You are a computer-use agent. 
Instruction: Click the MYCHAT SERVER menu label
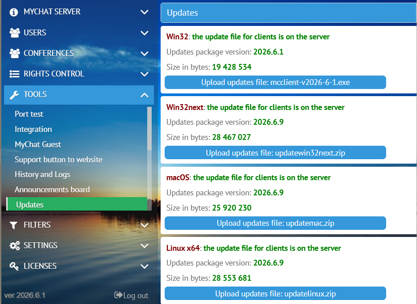point(52,12)
